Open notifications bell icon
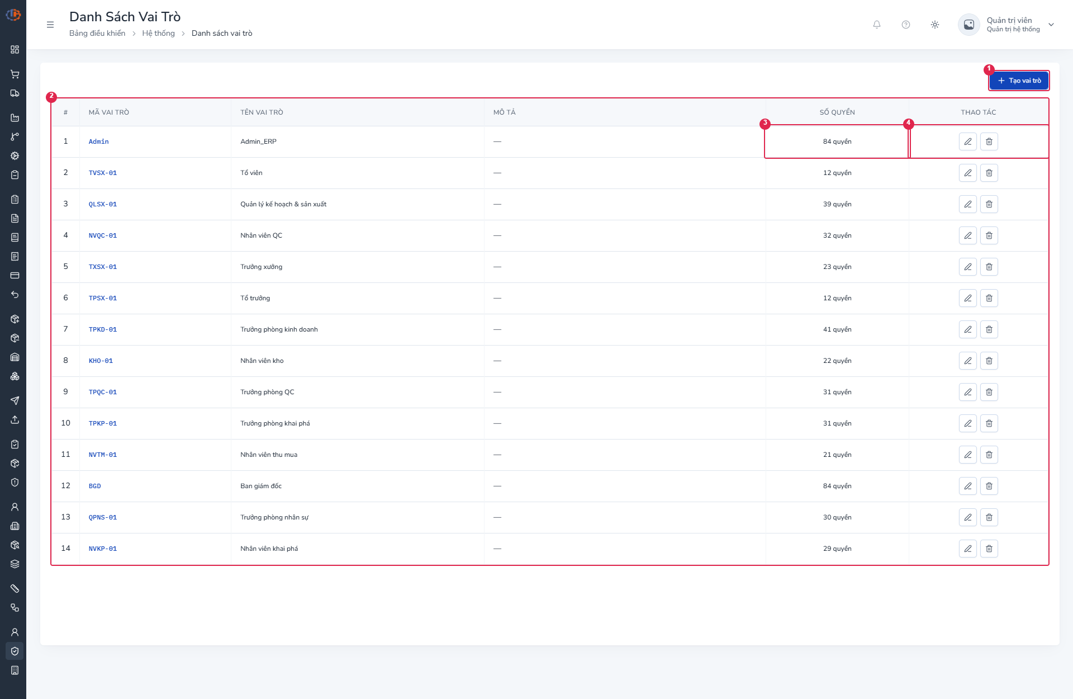1073x699 pixels. pyautogui.click(x=877, y=25)
